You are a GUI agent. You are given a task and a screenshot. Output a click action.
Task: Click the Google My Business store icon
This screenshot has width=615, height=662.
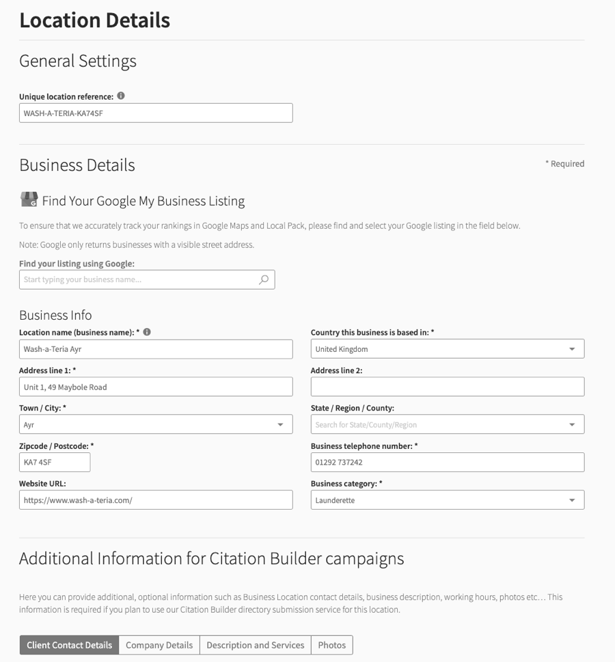pos(29,199)
